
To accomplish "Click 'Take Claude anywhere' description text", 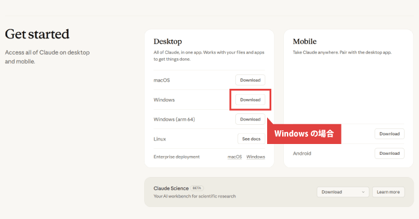I will point(342,52).
